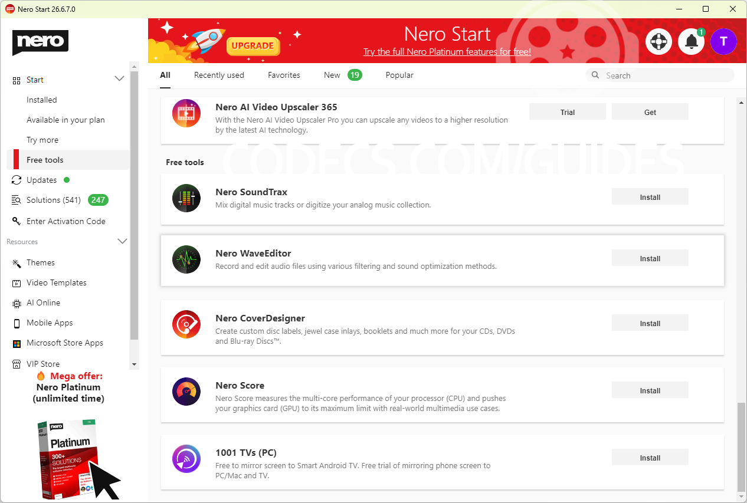Click the Nero AI Video Upscaler icon
The image size is (747, 503).
pyautogui.click(x=186, y=113)
